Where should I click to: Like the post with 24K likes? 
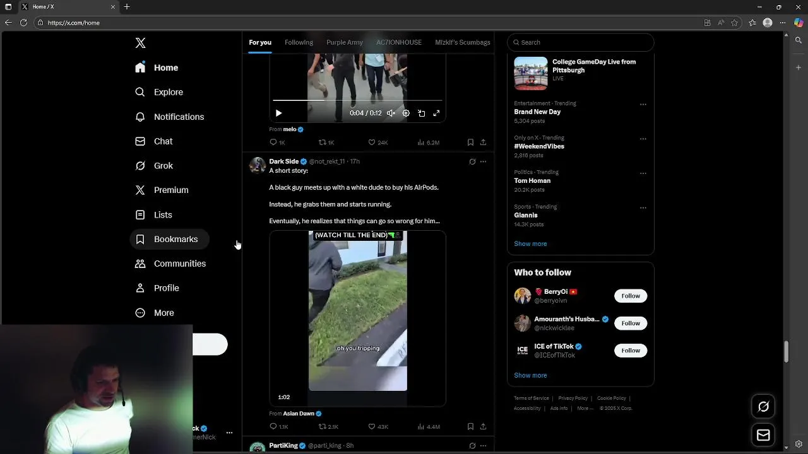point(377,143)
